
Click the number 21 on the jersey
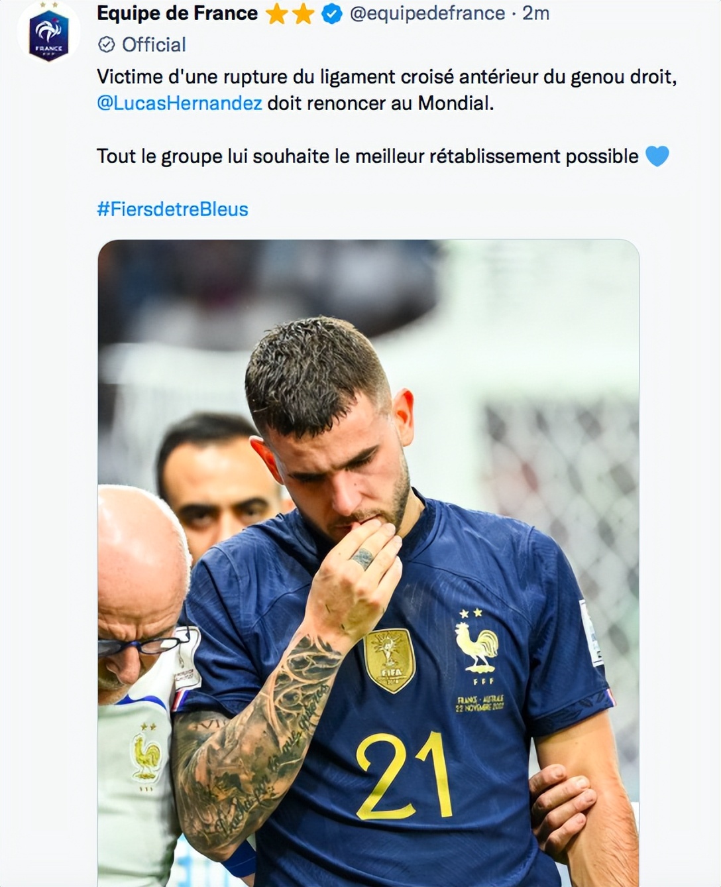tap(404, 776)
